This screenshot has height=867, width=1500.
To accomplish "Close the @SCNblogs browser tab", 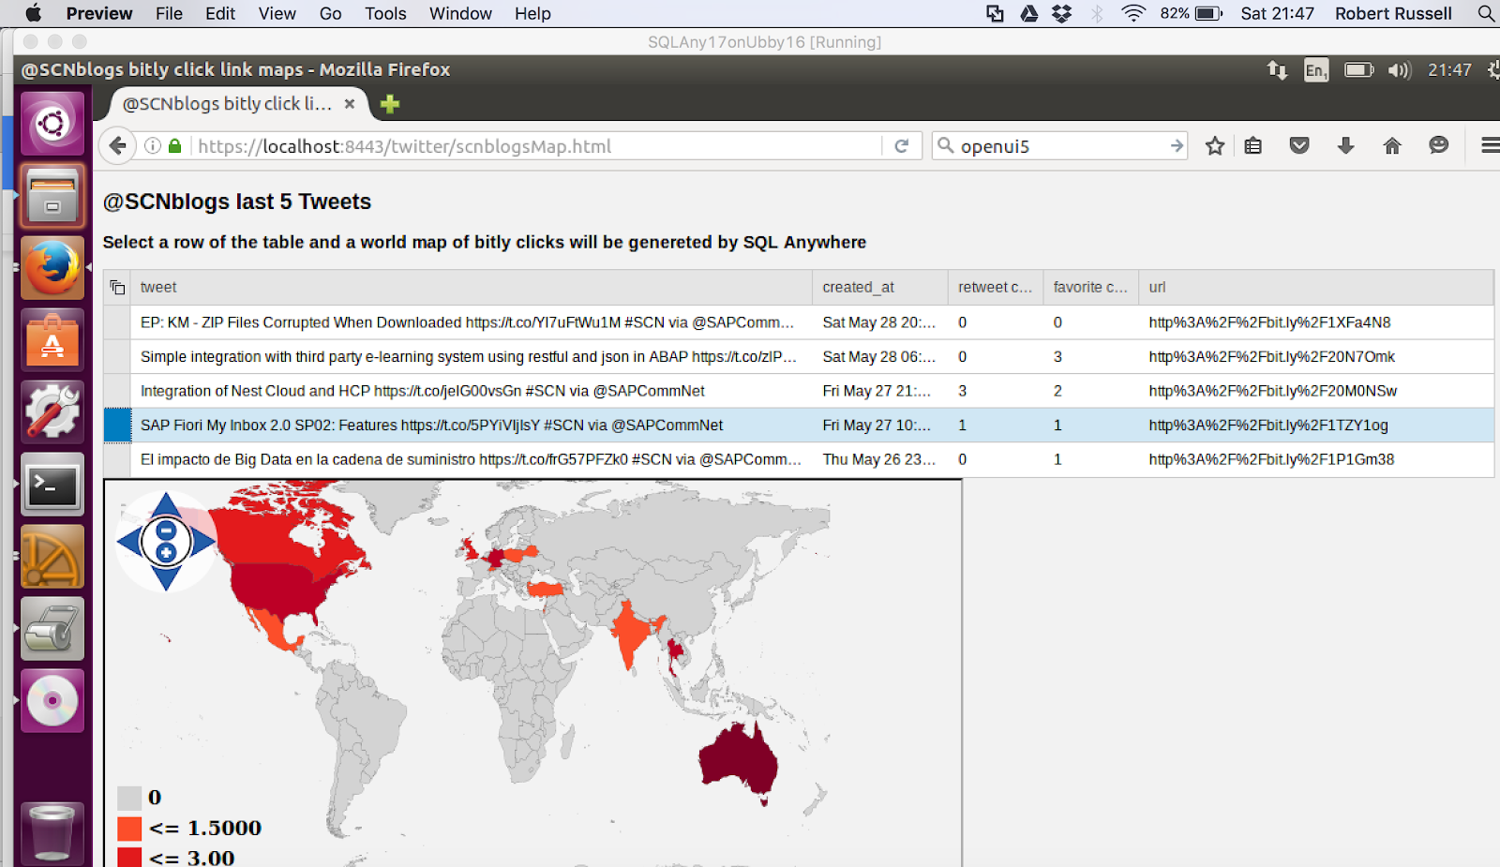I will (x=350, y=104).
